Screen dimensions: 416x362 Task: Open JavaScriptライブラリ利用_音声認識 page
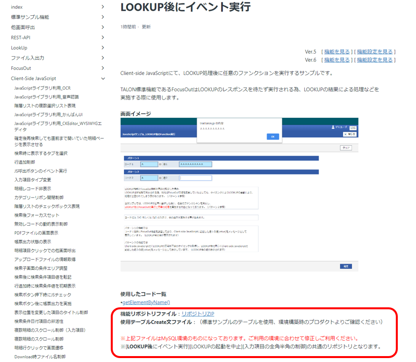coord(46,97)
